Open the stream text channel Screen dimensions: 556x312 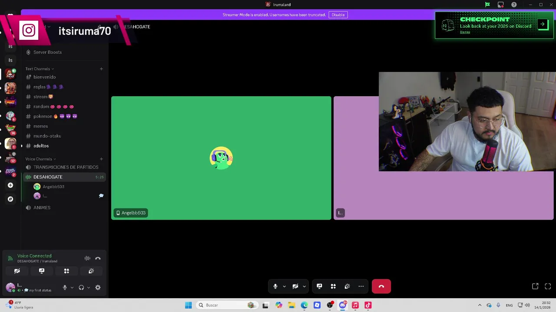[x=43, y=97]
